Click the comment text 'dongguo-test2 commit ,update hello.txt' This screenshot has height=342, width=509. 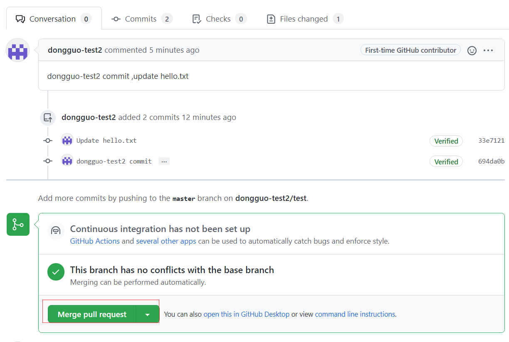click(118, 76)
